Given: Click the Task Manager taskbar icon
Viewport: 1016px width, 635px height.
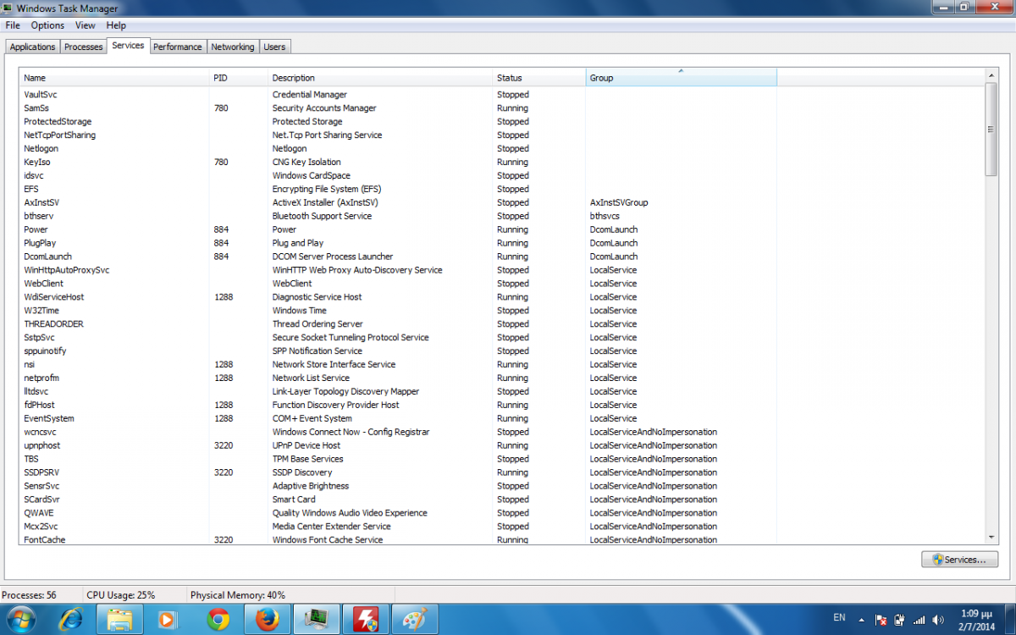Looking at the screenshot, I should click(x=316, y=619).
